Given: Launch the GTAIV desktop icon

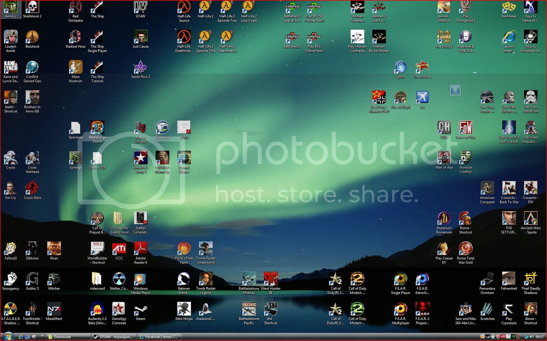Looking at the screenshot, I should click(x=140, y=8).
